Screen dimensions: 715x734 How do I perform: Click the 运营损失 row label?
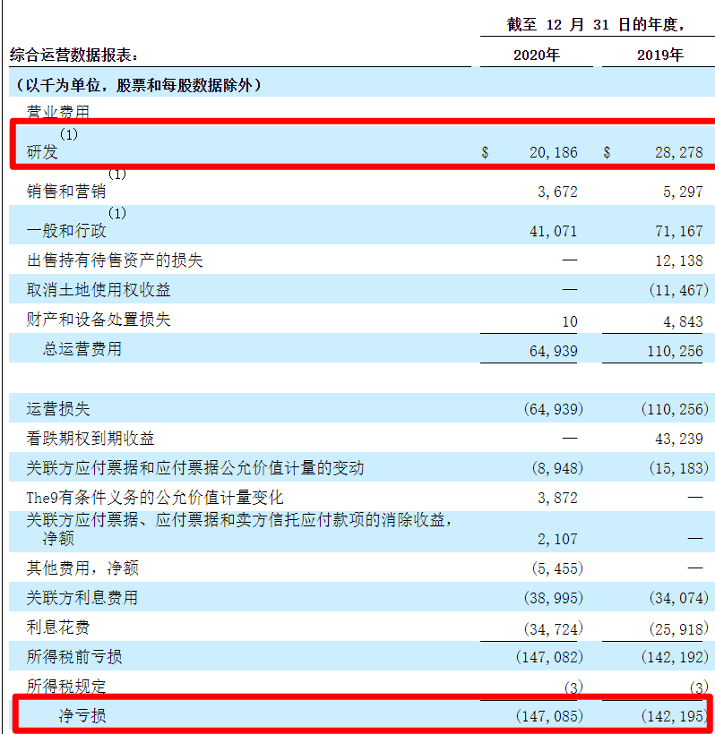coord(58,409)
